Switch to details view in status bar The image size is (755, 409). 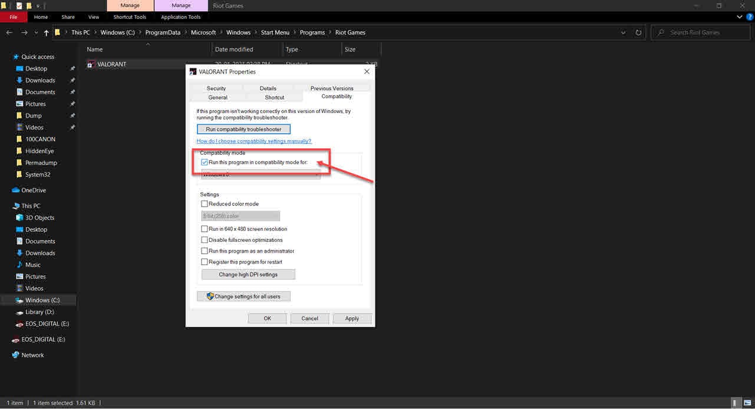click(735, 403)
